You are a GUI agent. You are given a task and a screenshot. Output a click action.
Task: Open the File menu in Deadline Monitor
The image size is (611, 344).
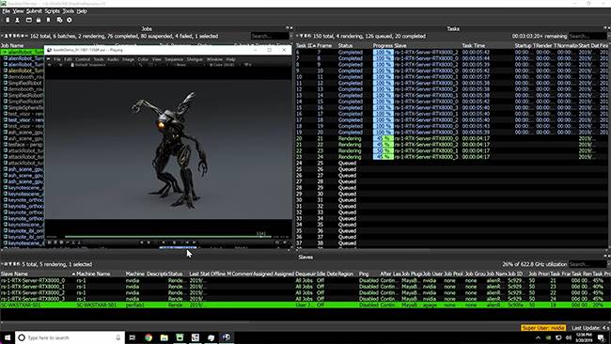[6, 11]
